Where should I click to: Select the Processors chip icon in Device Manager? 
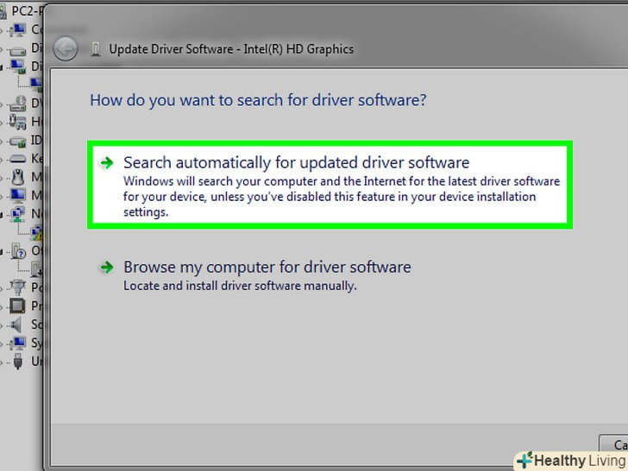click(17, 306)
